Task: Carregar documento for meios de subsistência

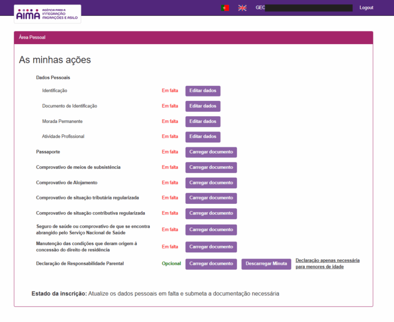Action: coord(211,167)
